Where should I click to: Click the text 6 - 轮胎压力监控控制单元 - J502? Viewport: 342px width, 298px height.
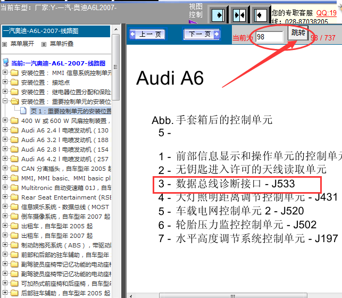point(237,225)
